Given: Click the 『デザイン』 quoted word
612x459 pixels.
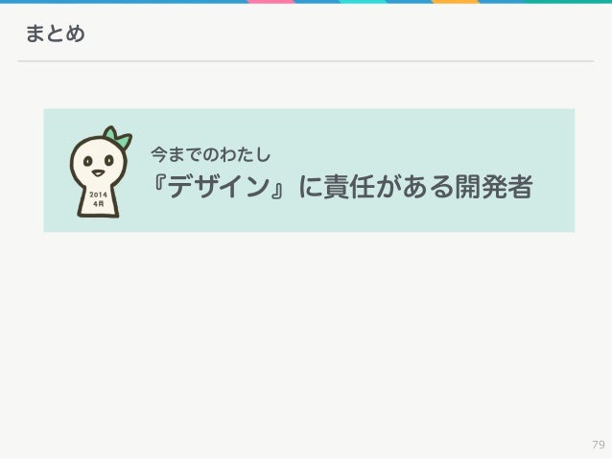Looking at the screenshot, I should coord(220,187).
